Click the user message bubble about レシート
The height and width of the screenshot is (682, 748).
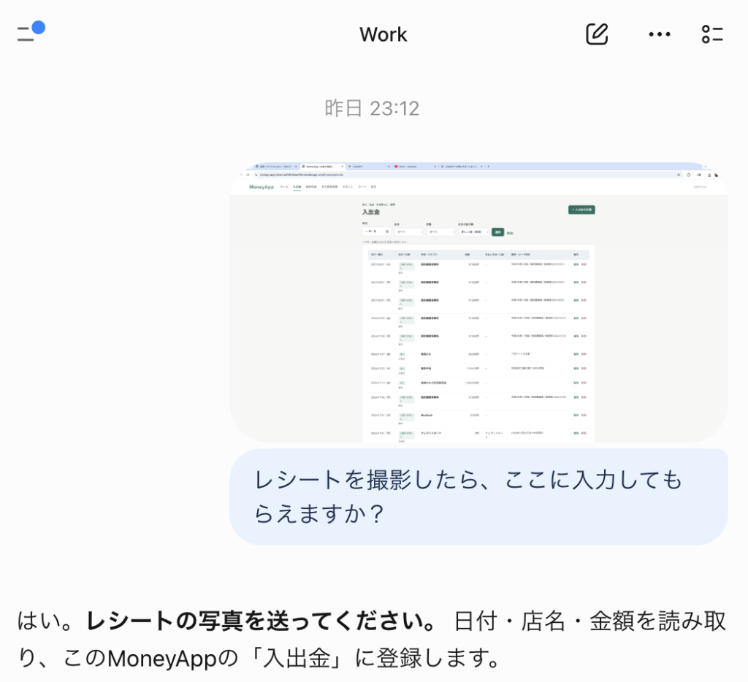[x=478, y=497]
